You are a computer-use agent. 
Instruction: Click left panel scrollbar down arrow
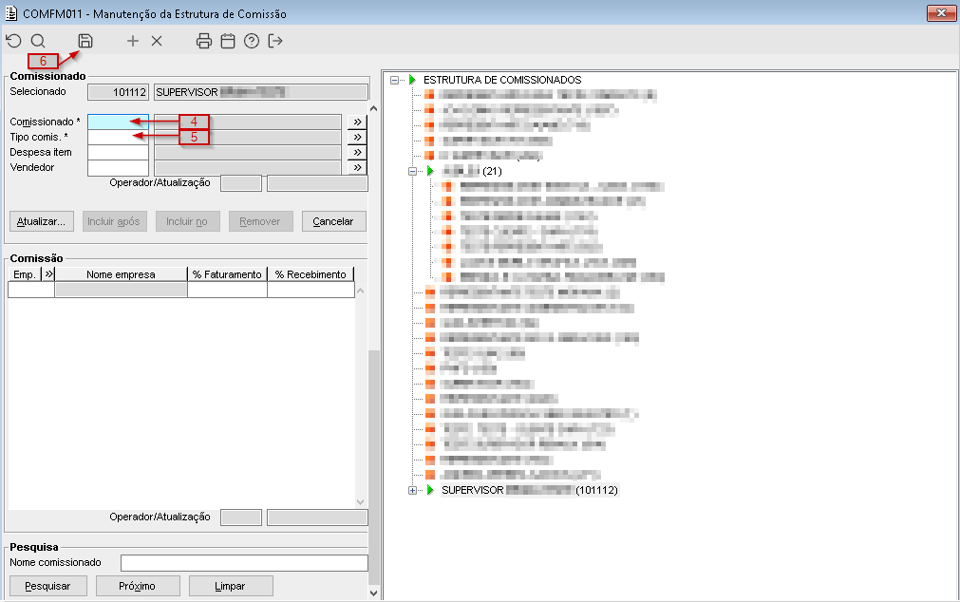(x=373, y=593)
